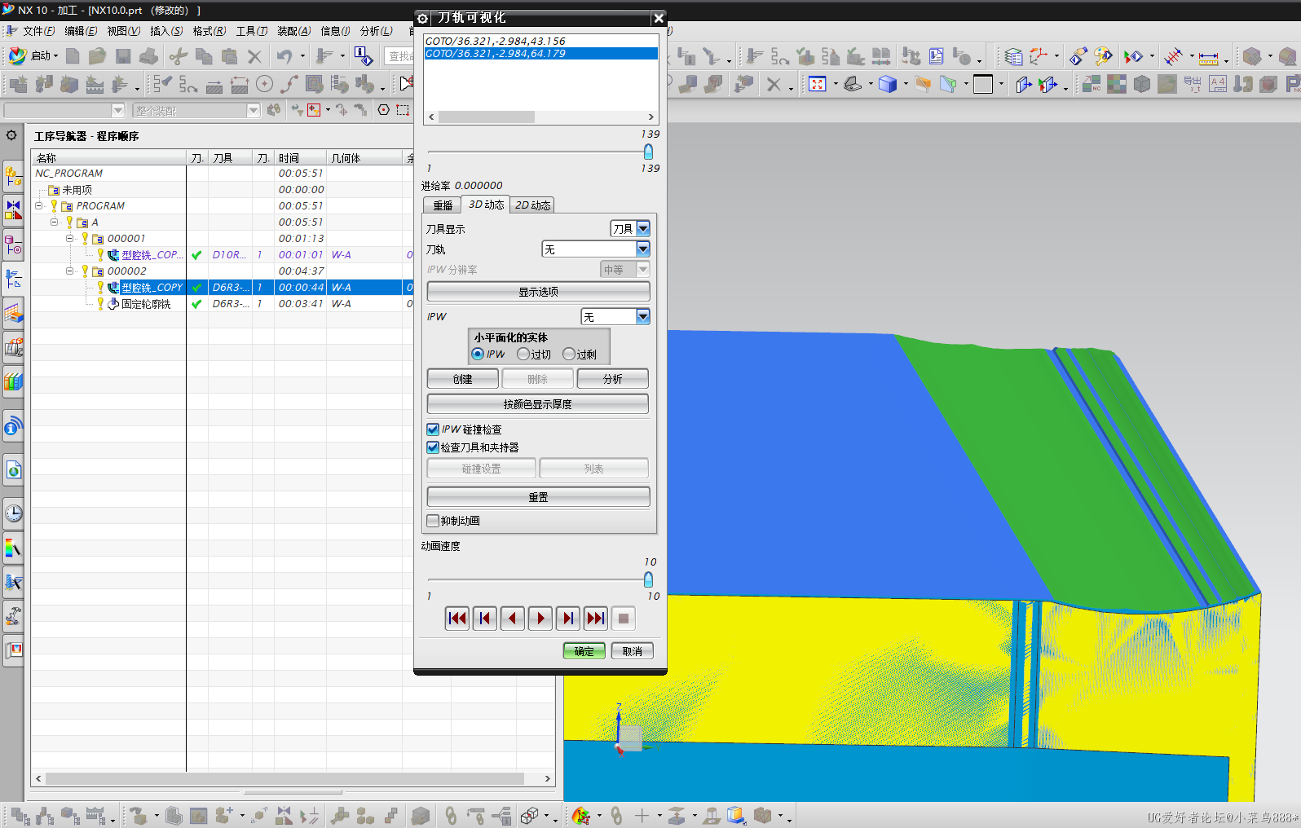The height and width of the screenshot is (828, 1301).
Task: Click the 确定 button
Action: pyautogui.click(x=584, y=651)
